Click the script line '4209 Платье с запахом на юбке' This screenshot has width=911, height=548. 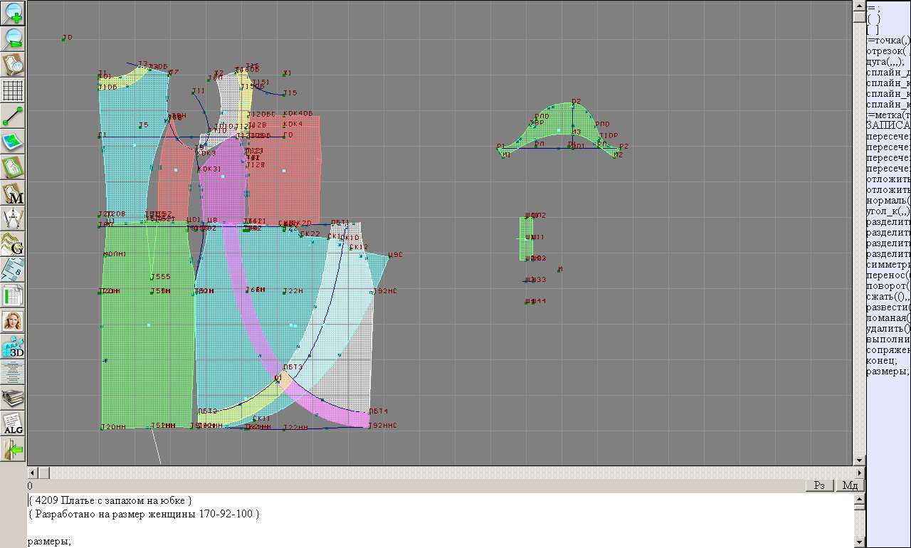click(110, 500)
